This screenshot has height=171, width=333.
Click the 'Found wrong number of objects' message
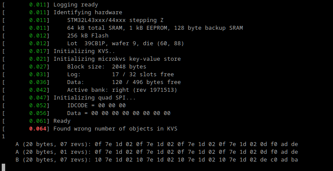[x=115, y=129]
